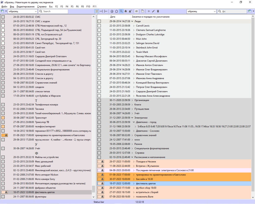Check the box beside Телефонные номера
This screenshot has height=204, width=255.
point(3,105)
